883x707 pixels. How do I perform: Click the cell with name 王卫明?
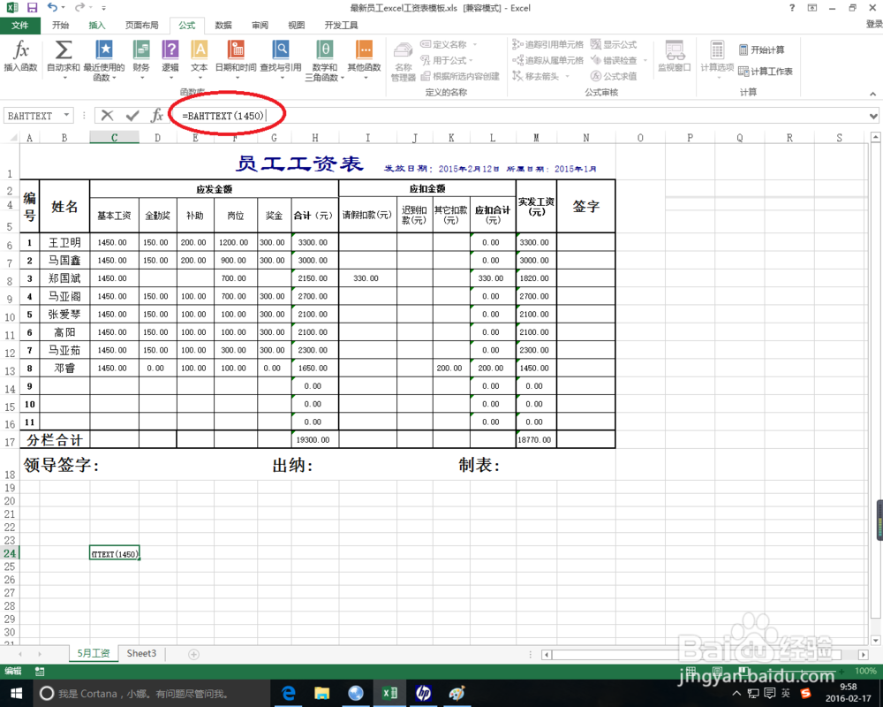[64, 242]
